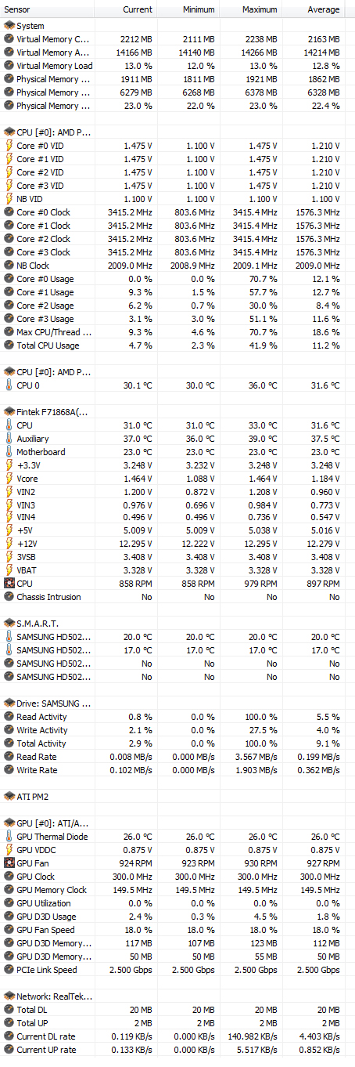Viewport: 355px width, 1067px height.
Task: Click the Core #0 Clock icon
Action: [x=9, y=212]
